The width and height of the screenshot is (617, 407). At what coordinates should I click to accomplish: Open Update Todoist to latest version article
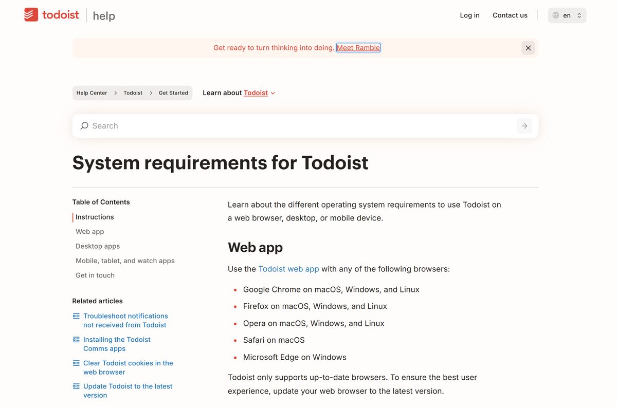(x=128, y=391)
